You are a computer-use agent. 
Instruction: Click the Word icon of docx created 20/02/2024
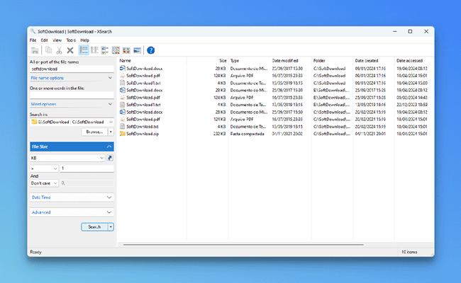point(122,112)
